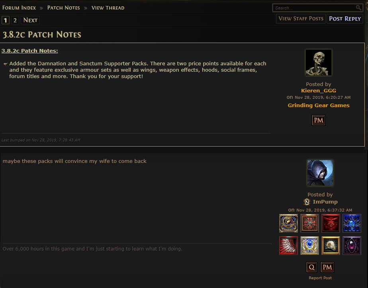Click the Next page button
Image resolution: width=368 pixels, height=288 pixels.
pos(30,20)
